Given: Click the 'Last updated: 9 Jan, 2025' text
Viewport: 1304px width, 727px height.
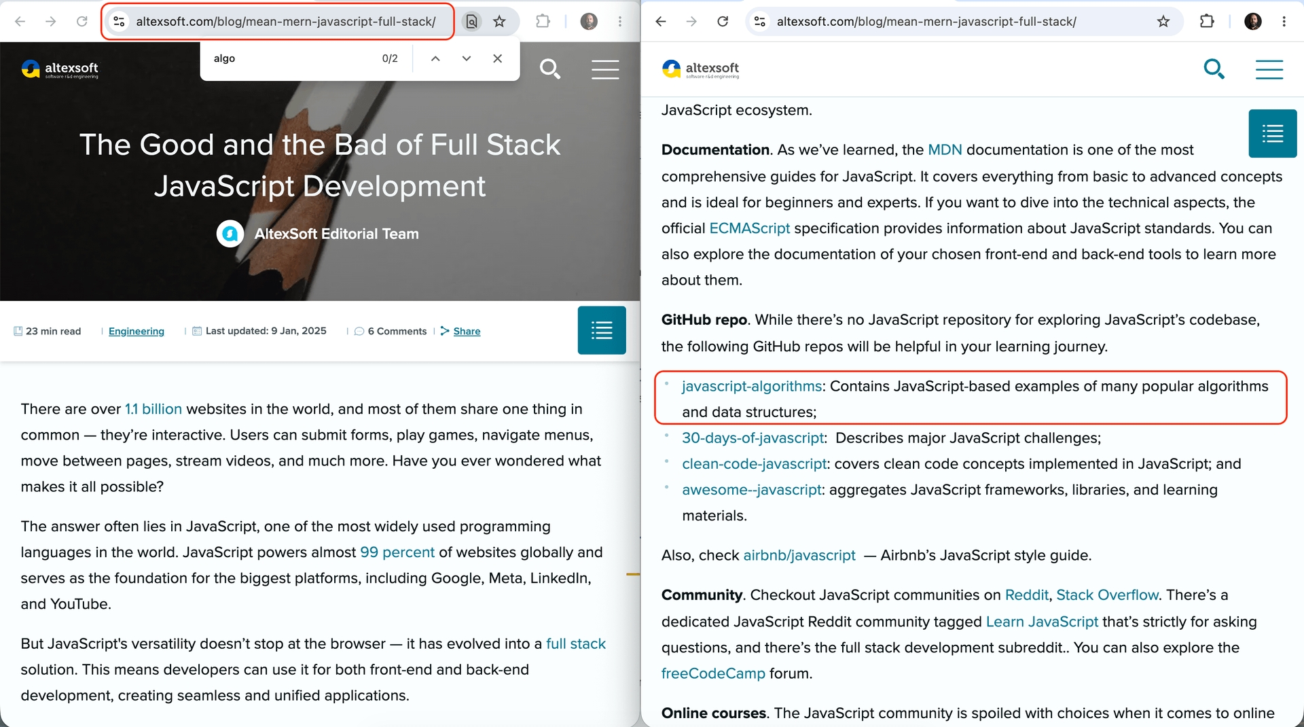Looking at the screenshot, I should click(x=266, y=331).
